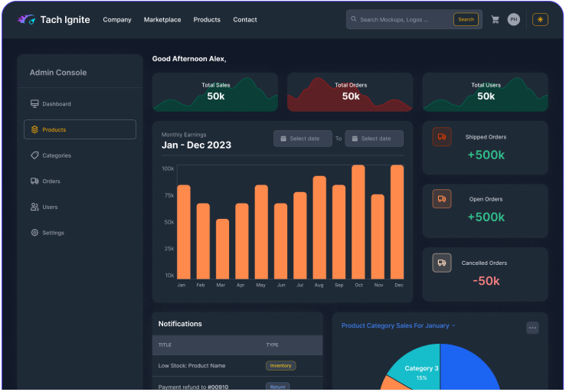Click the Tach Ignite brand name

tap(65, 19)
